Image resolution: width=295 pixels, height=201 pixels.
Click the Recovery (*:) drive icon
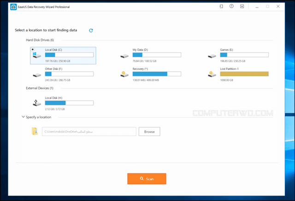tap(124, 75)
